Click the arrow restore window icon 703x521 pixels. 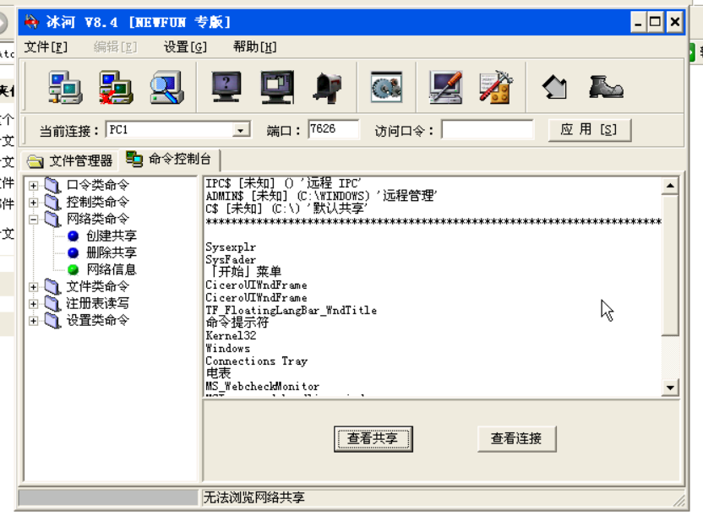(x=555, y=87)
